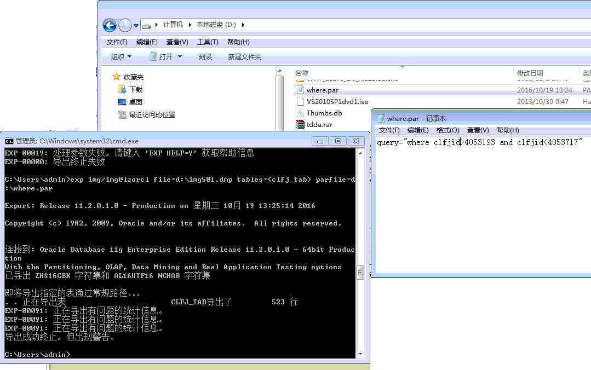The image size is (591, 370).
Task: Maximize the cmd.exe window
Action: click(338, 141)
